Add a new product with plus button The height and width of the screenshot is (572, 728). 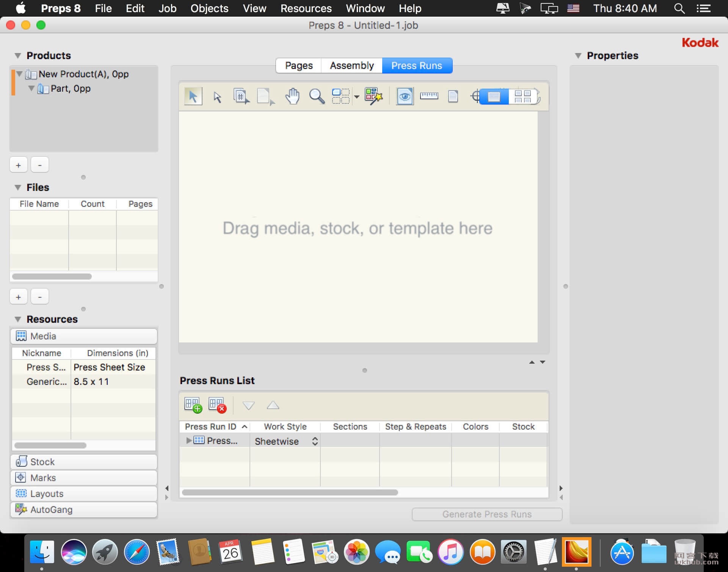click(19, 165)
